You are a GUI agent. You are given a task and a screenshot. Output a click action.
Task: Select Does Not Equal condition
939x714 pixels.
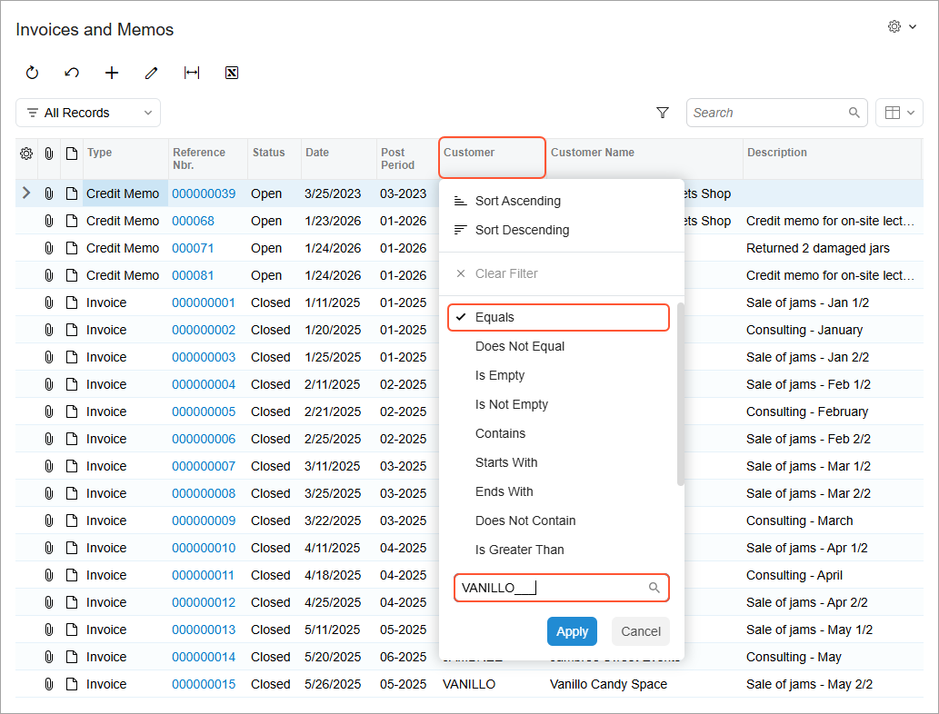point(519,346)
